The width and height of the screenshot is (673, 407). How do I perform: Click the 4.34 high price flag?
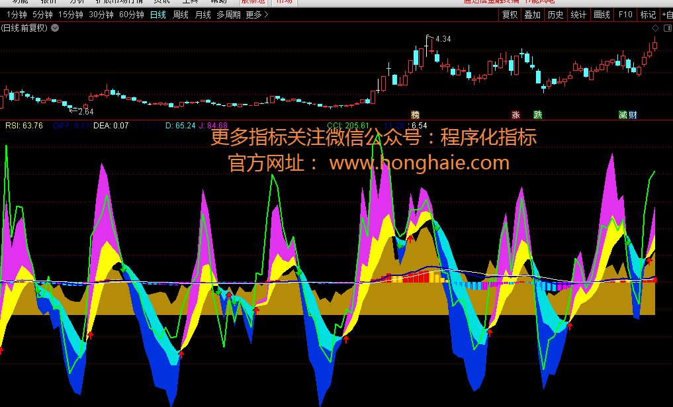[x=443, y=39]
